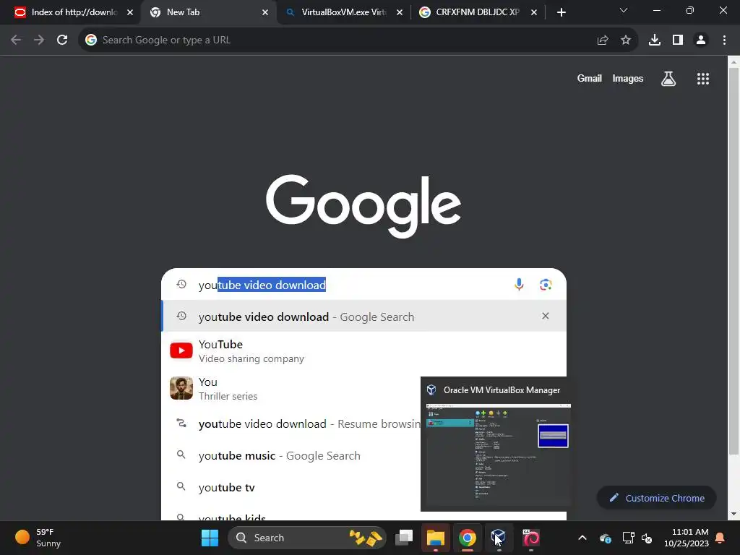The height and width of the screenshot is (555, 740).
Task: Select the YouTube suggestion's red logo
Action: 181,350
